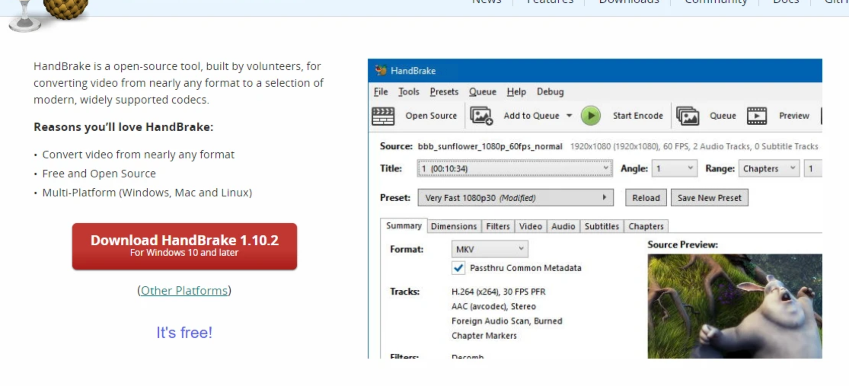849x386 pixels.
Task: Switch to the Video tab
Action: tap(530, 226)
